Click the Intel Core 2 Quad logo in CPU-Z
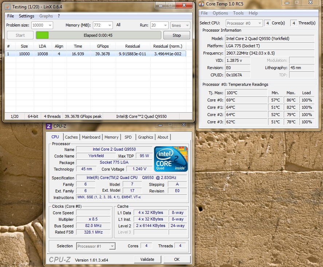 pyautogui.click(x=171, y=159)
